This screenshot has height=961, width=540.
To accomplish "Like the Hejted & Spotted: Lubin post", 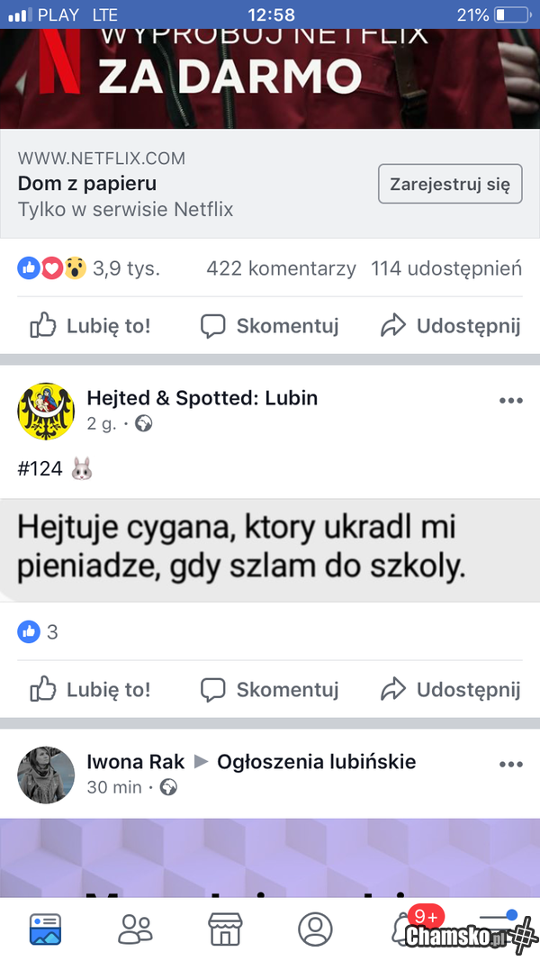I will (90, 690).
